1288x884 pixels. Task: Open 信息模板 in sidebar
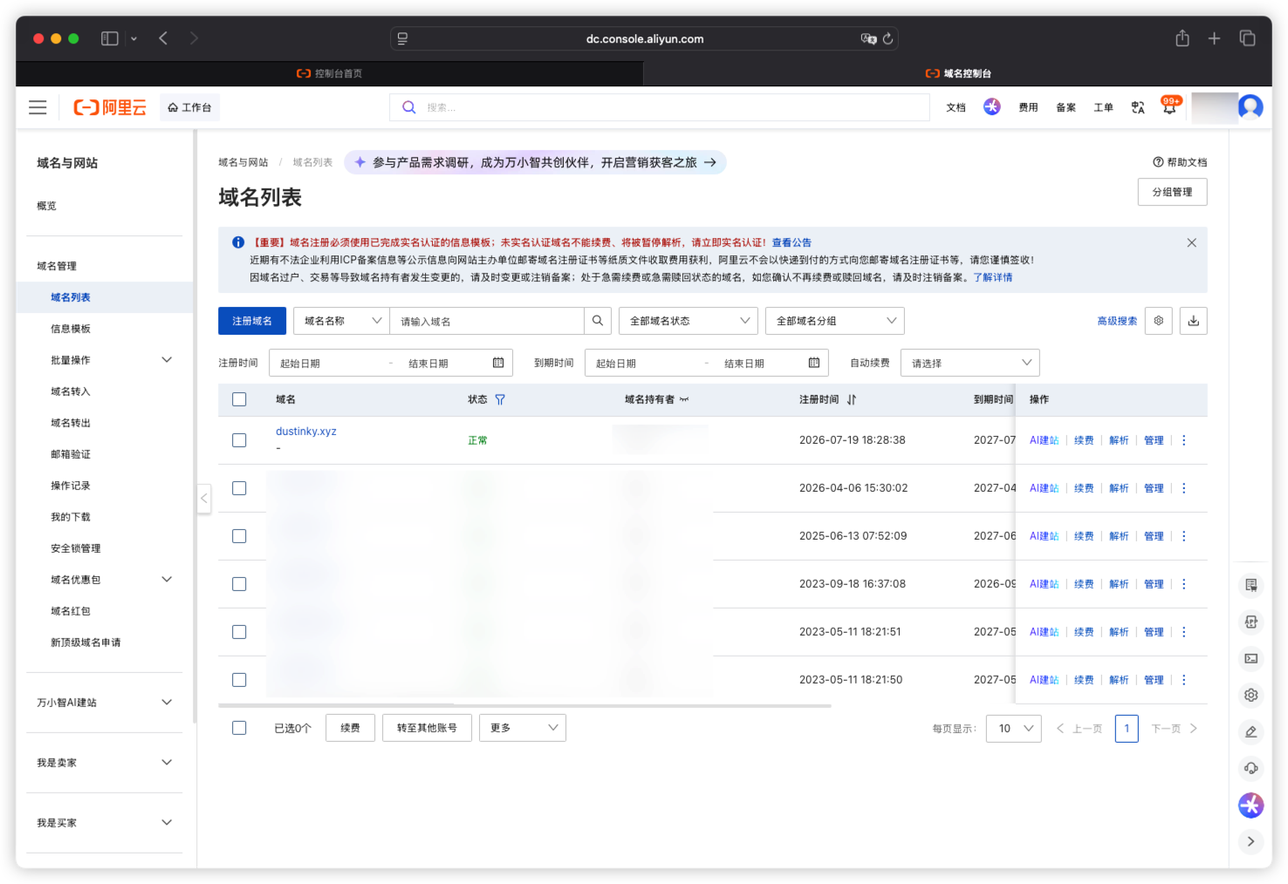pos(71,329)
